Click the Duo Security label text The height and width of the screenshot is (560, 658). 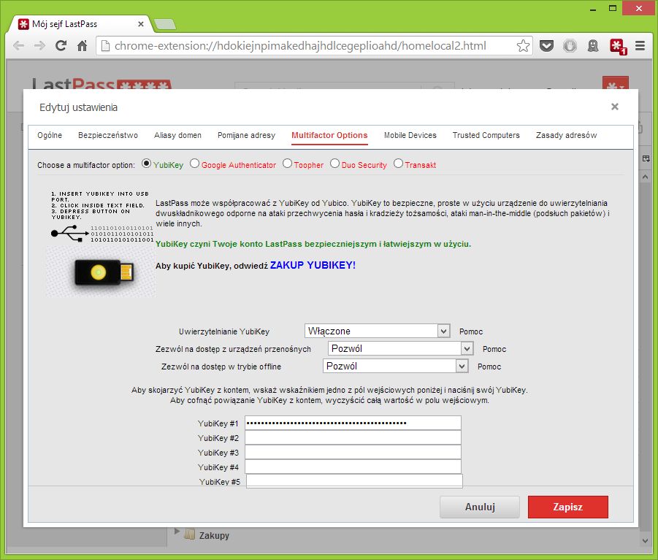point(364,165)
